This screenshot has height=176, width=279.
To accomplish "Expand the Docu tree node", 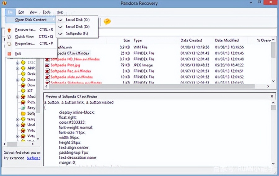I will click(x=18, y=80).
